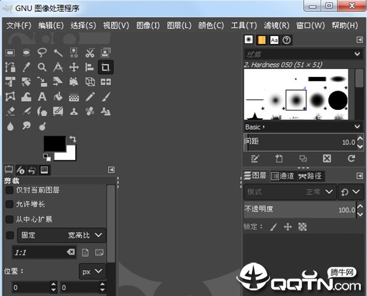Clear the 1:1 aspect ratio field
Viewport: 367px width, 296px height.
click(x=71, y=252)
